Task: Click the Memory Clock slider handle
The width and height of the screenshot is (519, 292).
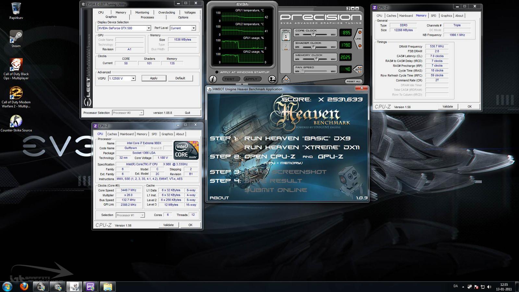Action: click(317, 59)
